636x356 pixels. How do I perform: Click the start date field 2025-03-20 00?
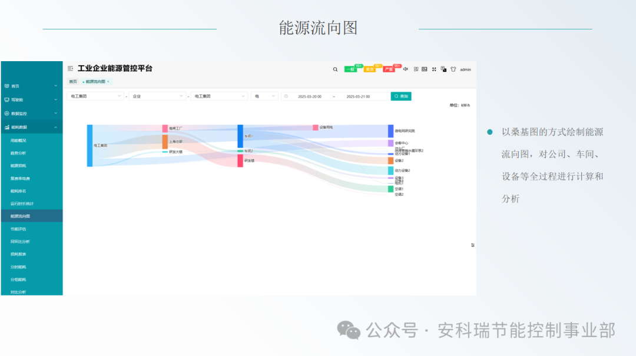pos(310,97)
